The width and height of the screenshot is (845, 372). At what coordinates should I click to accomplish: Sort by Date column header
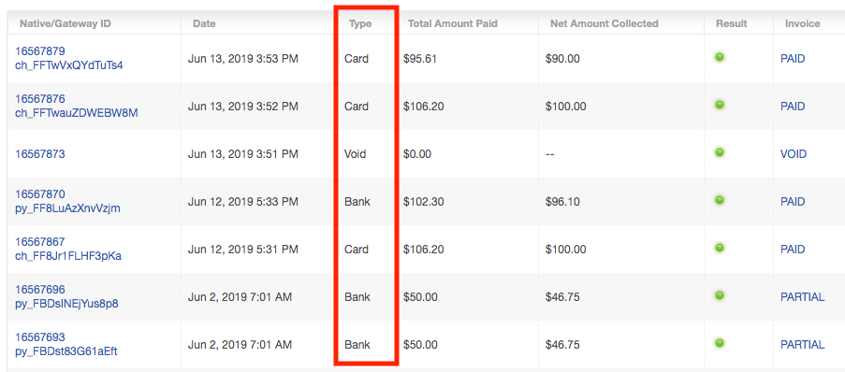pos(204,23)
